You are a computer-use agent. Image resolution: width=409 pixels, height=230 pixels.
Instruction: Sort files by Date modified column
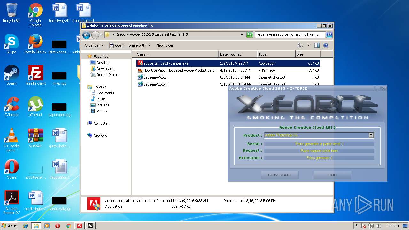tap(238, 54)
